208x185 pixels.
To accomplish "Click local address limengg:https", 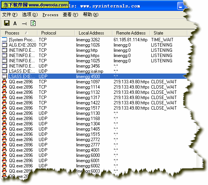I will pos(88,56).
